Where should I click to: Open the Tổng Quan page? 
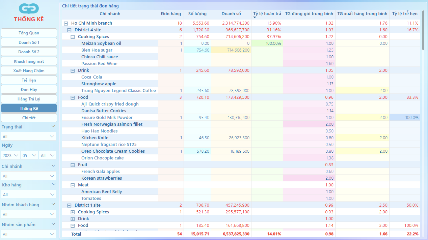29,33
